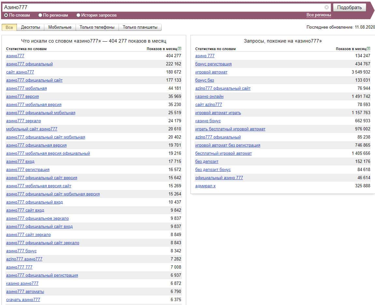Switch to the 'Мобильные' tab
The height and width of the screenshot is (305, 375).
tap(60, 27)
